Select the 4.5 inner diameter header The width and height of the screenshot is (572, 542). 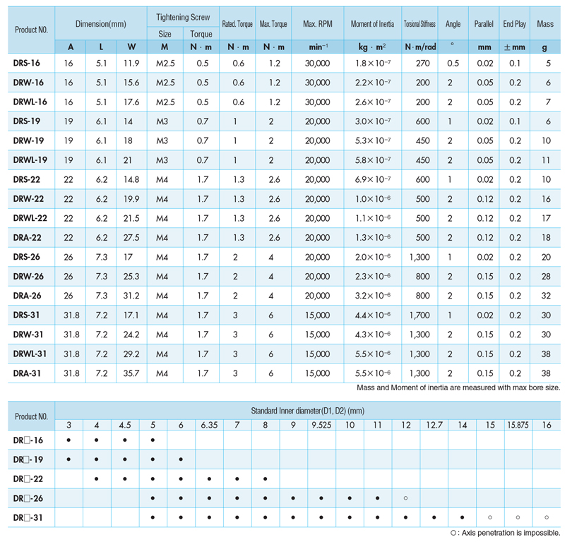(x=125, y=425)
